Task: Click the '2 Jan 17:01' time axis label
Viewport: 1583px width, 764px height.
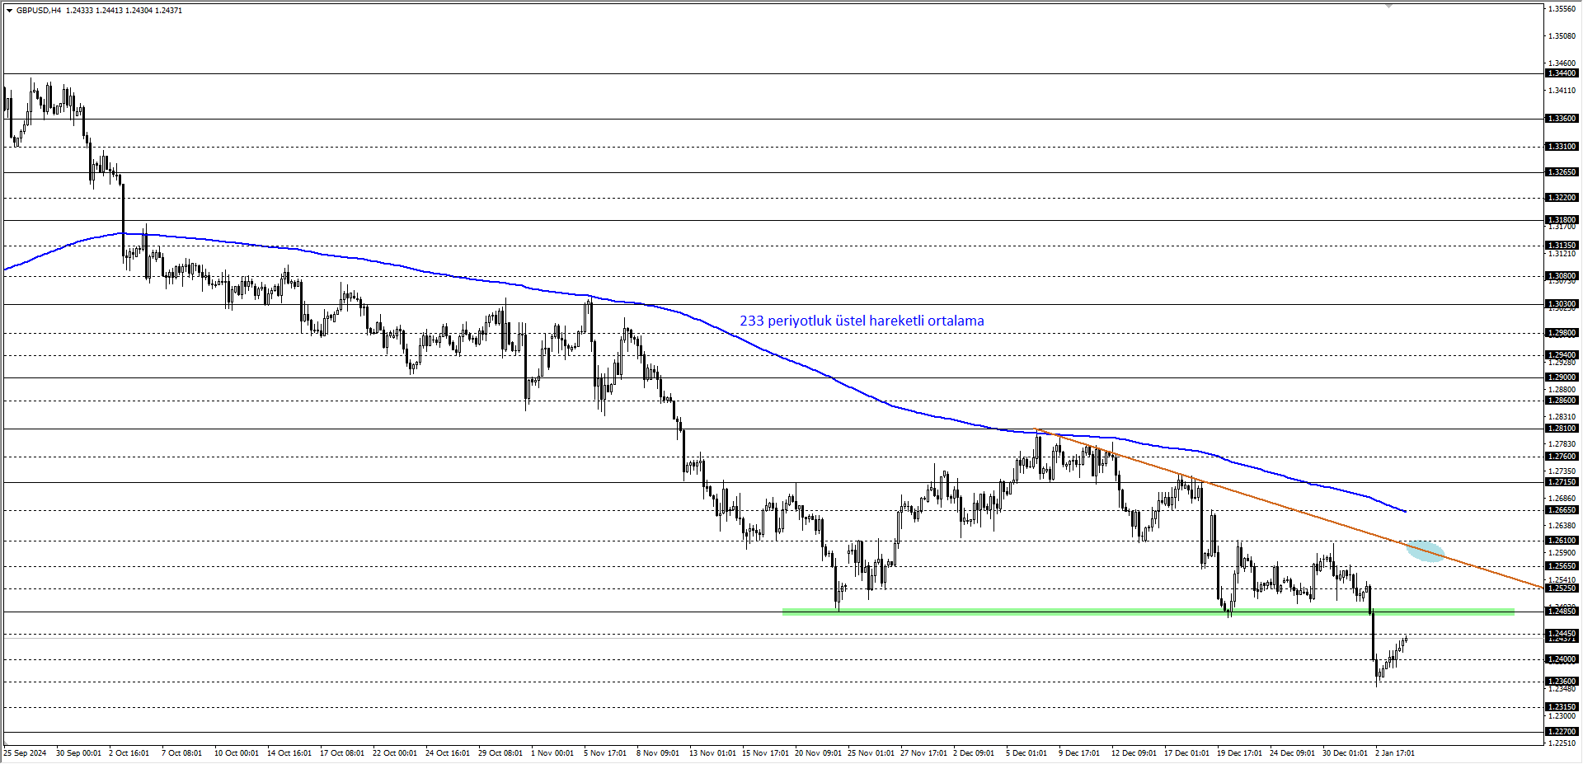Action: click(x=1395, y=753)
